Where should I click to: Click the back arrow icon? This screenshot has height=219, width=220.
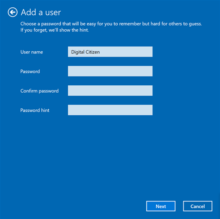coord(12,12)
